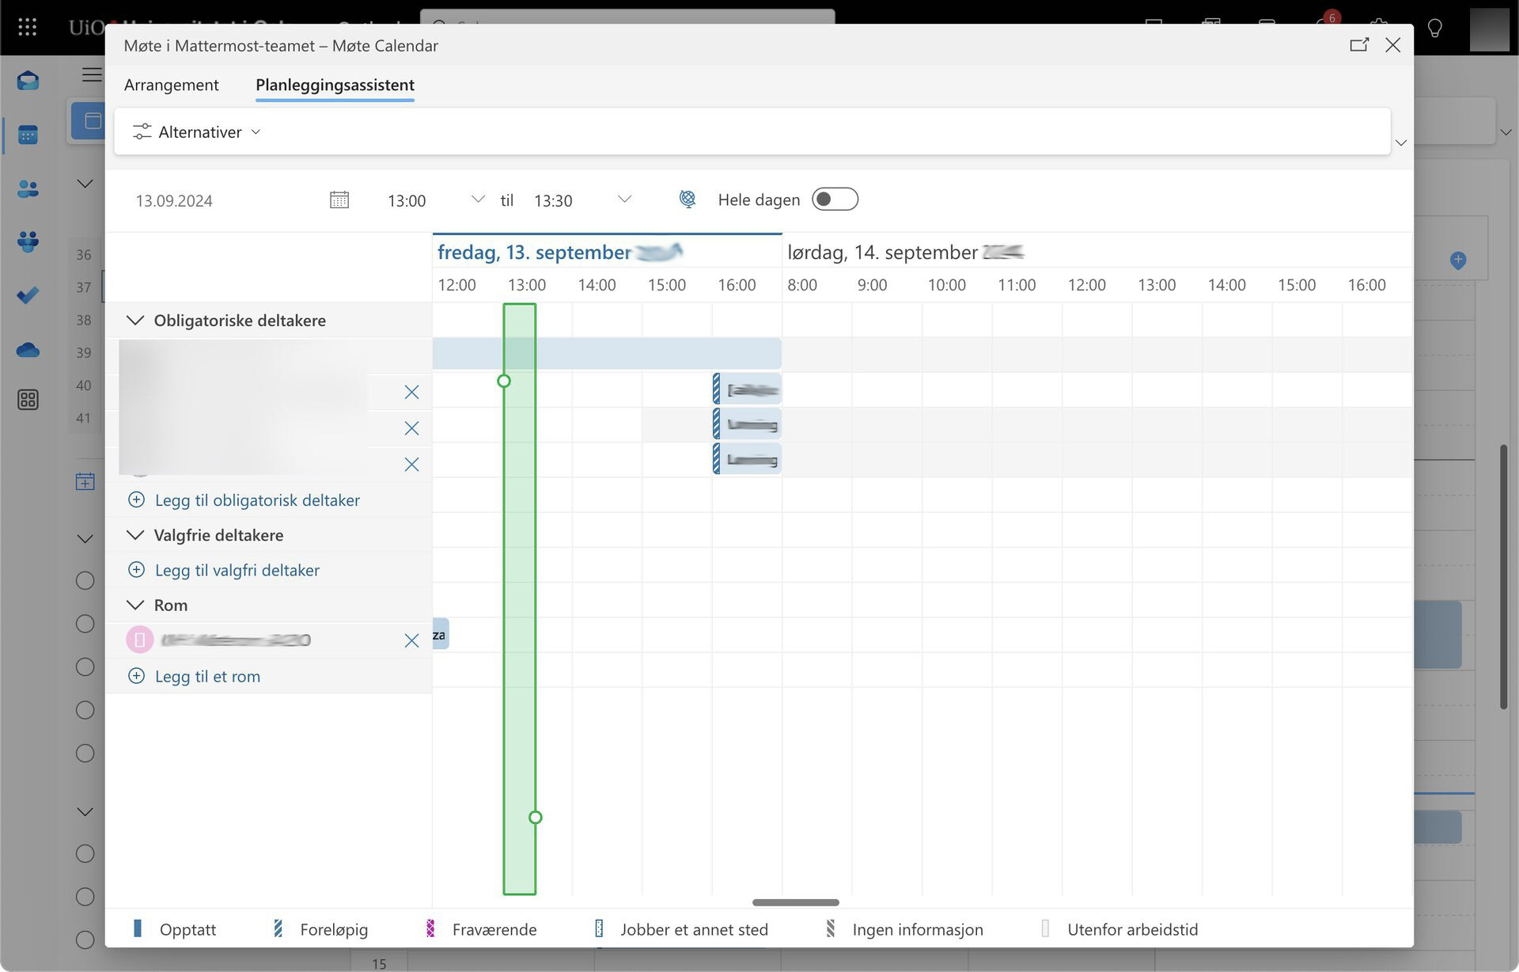The width and height of the screenshot is (1519, 972).
Task: Open Groups in the left sidebar
Action: coord(28,241)
